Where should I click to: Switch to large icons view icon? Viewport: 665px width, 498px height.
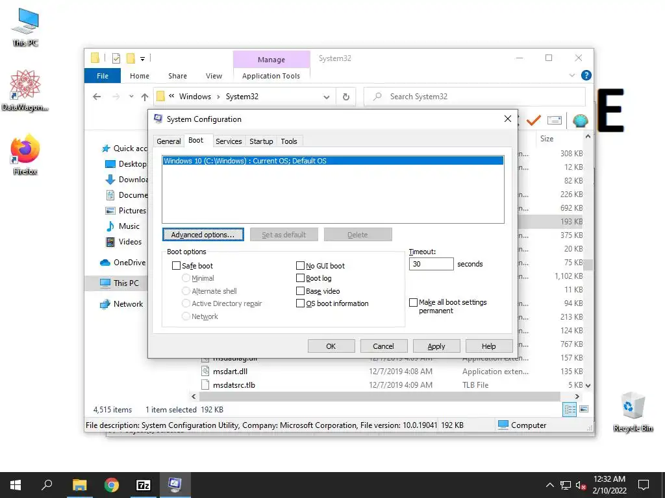click(x=584, y=409)
